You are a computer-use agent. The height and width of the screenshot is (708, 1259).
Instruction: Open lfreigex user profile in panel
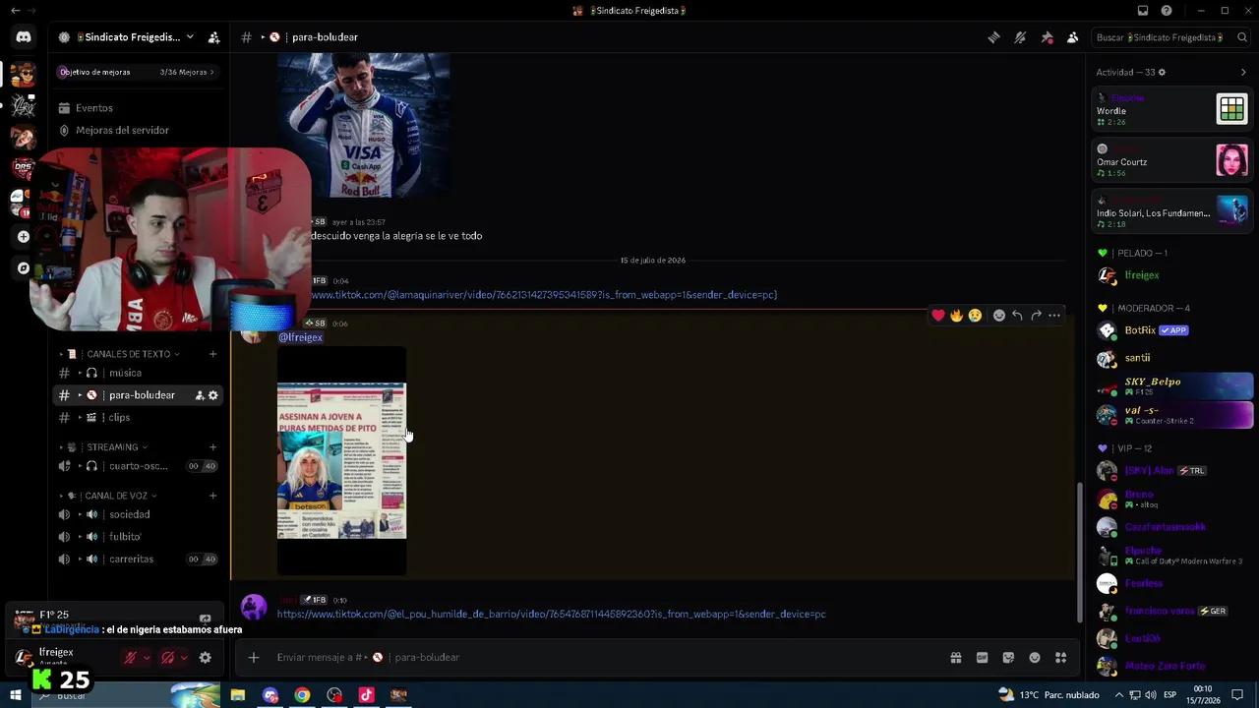point(61,657)
